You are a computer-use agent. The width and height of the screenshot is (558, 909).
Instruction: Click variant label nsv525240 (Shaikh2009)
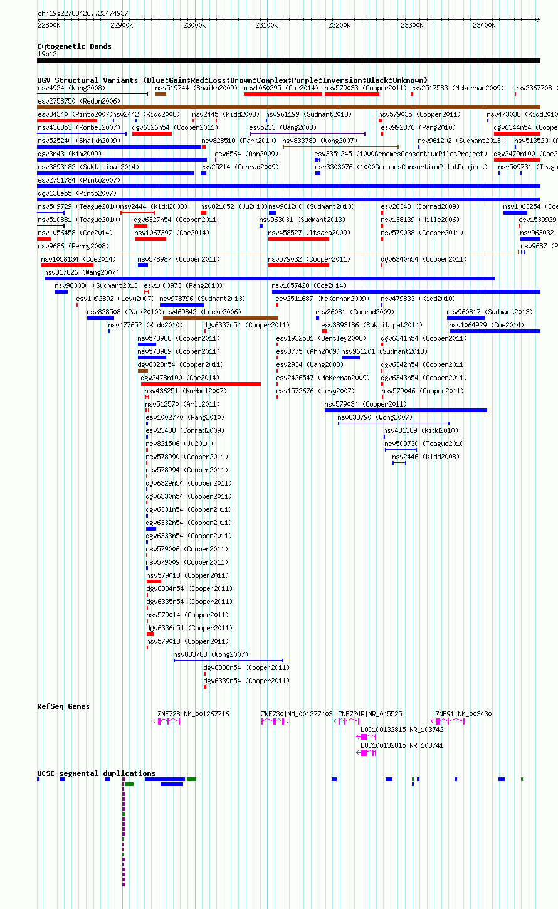coord(79,141)
